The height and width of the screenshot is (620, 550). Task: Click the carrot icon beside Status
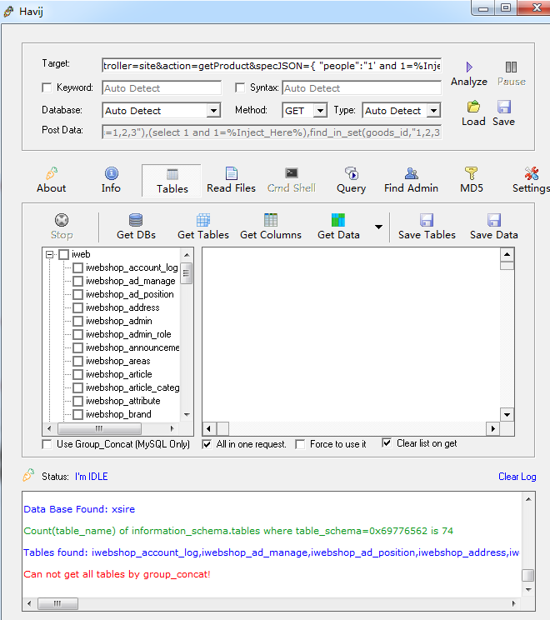[x=28, y=475]
